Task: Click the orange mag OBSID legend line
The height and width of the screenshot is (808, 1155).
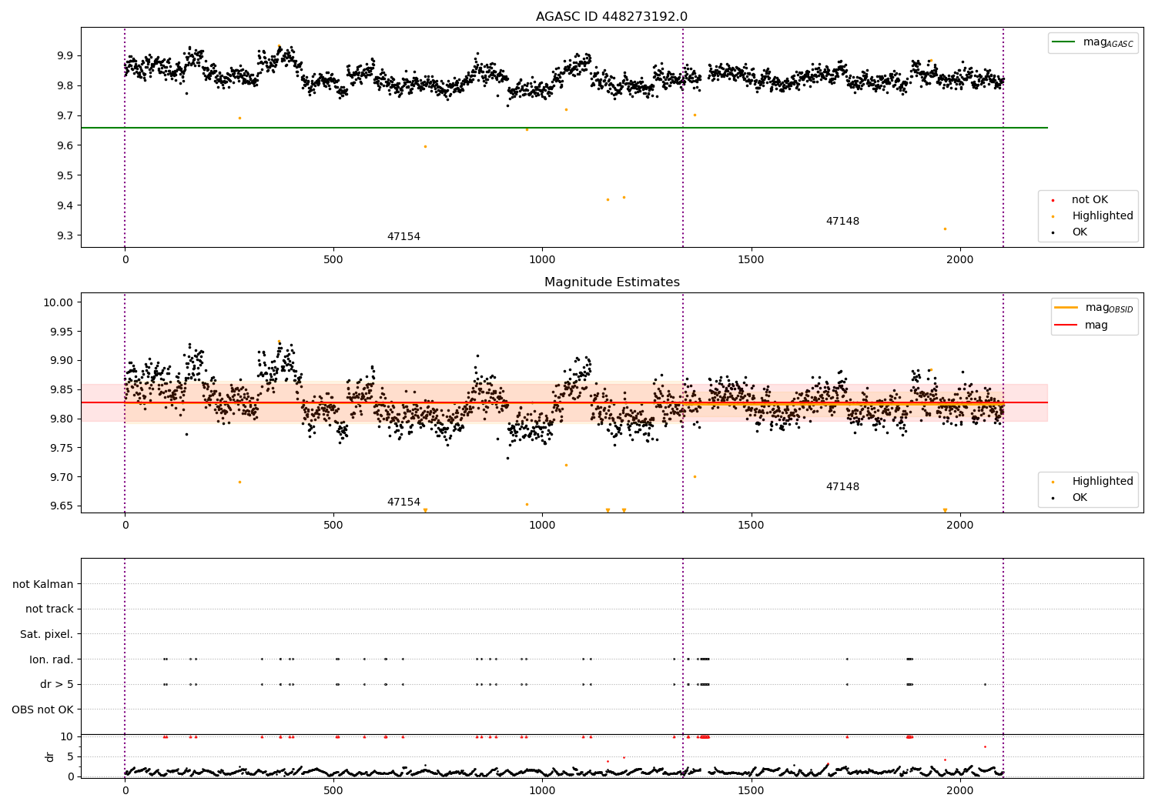Action: (1066, 307)
